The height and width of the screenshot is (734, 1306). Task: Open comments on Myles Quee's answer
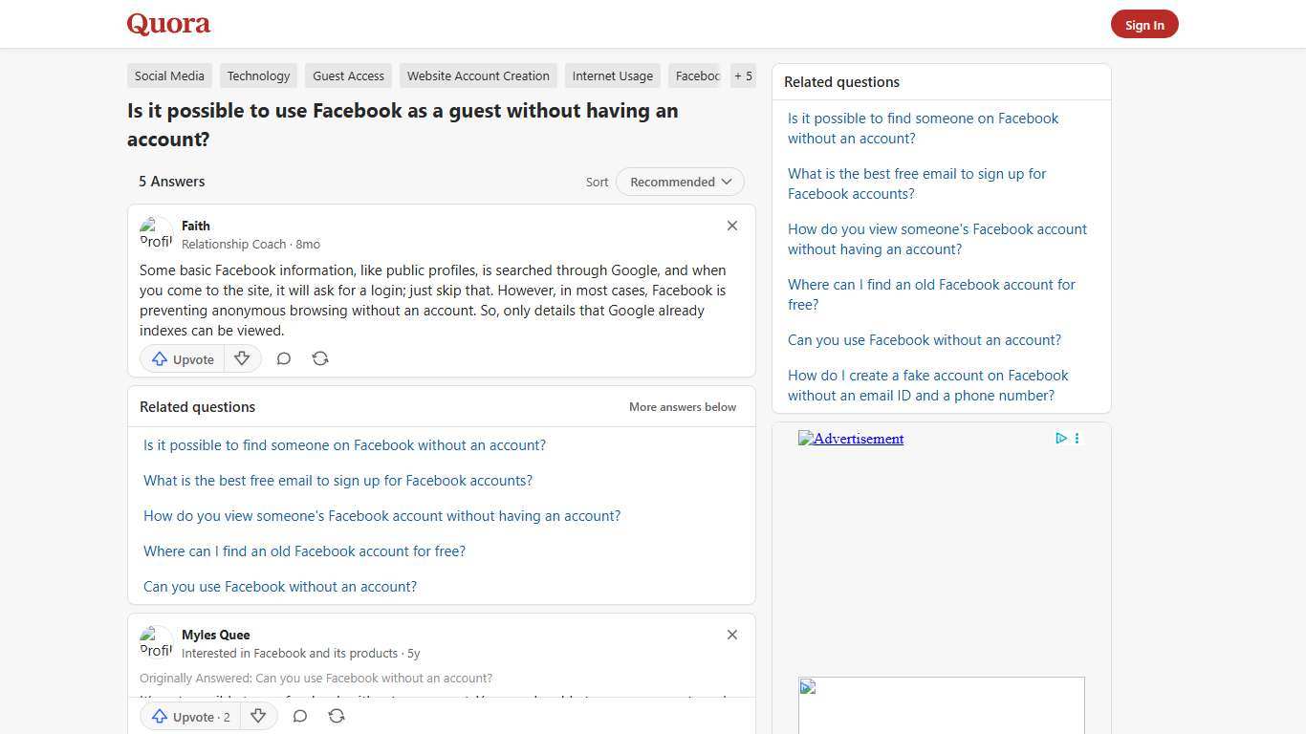(299, 716)
